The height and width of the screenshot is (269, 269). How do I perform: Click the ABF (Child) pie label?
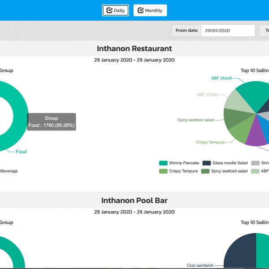click(x=207, y=95)
